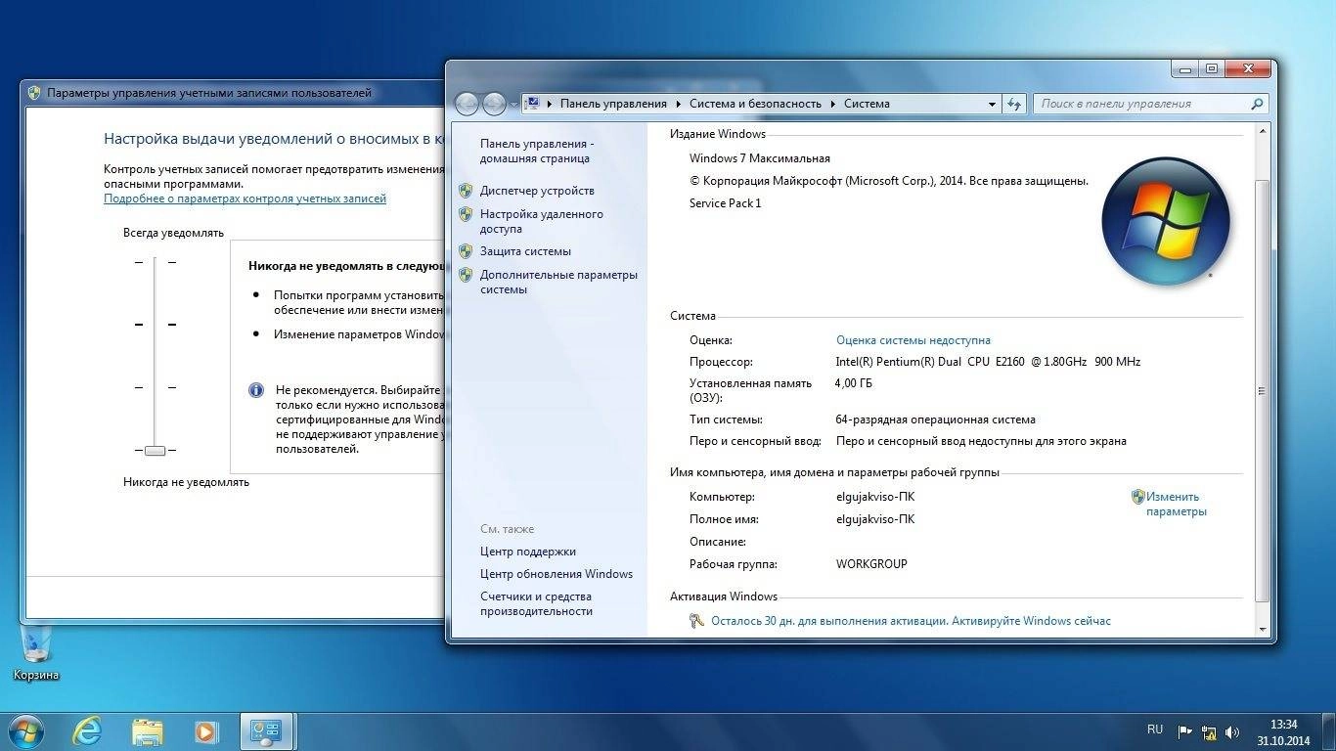Click the top tick of UAC slider
The image size is (1336, 751).
[x=155, y=262]
